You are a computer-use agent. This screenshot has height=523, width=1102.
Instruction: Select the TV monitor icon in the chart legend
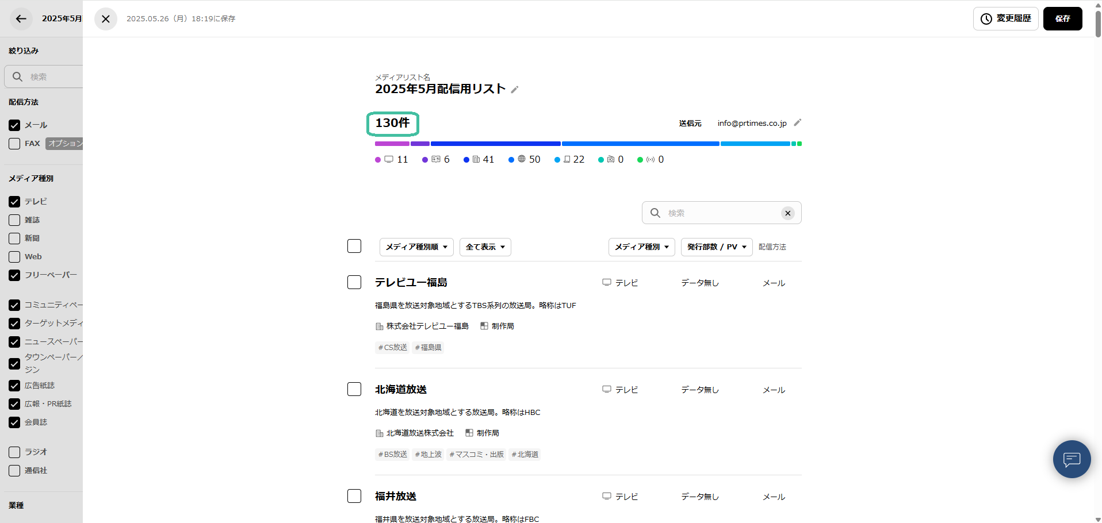pos(390,159)
